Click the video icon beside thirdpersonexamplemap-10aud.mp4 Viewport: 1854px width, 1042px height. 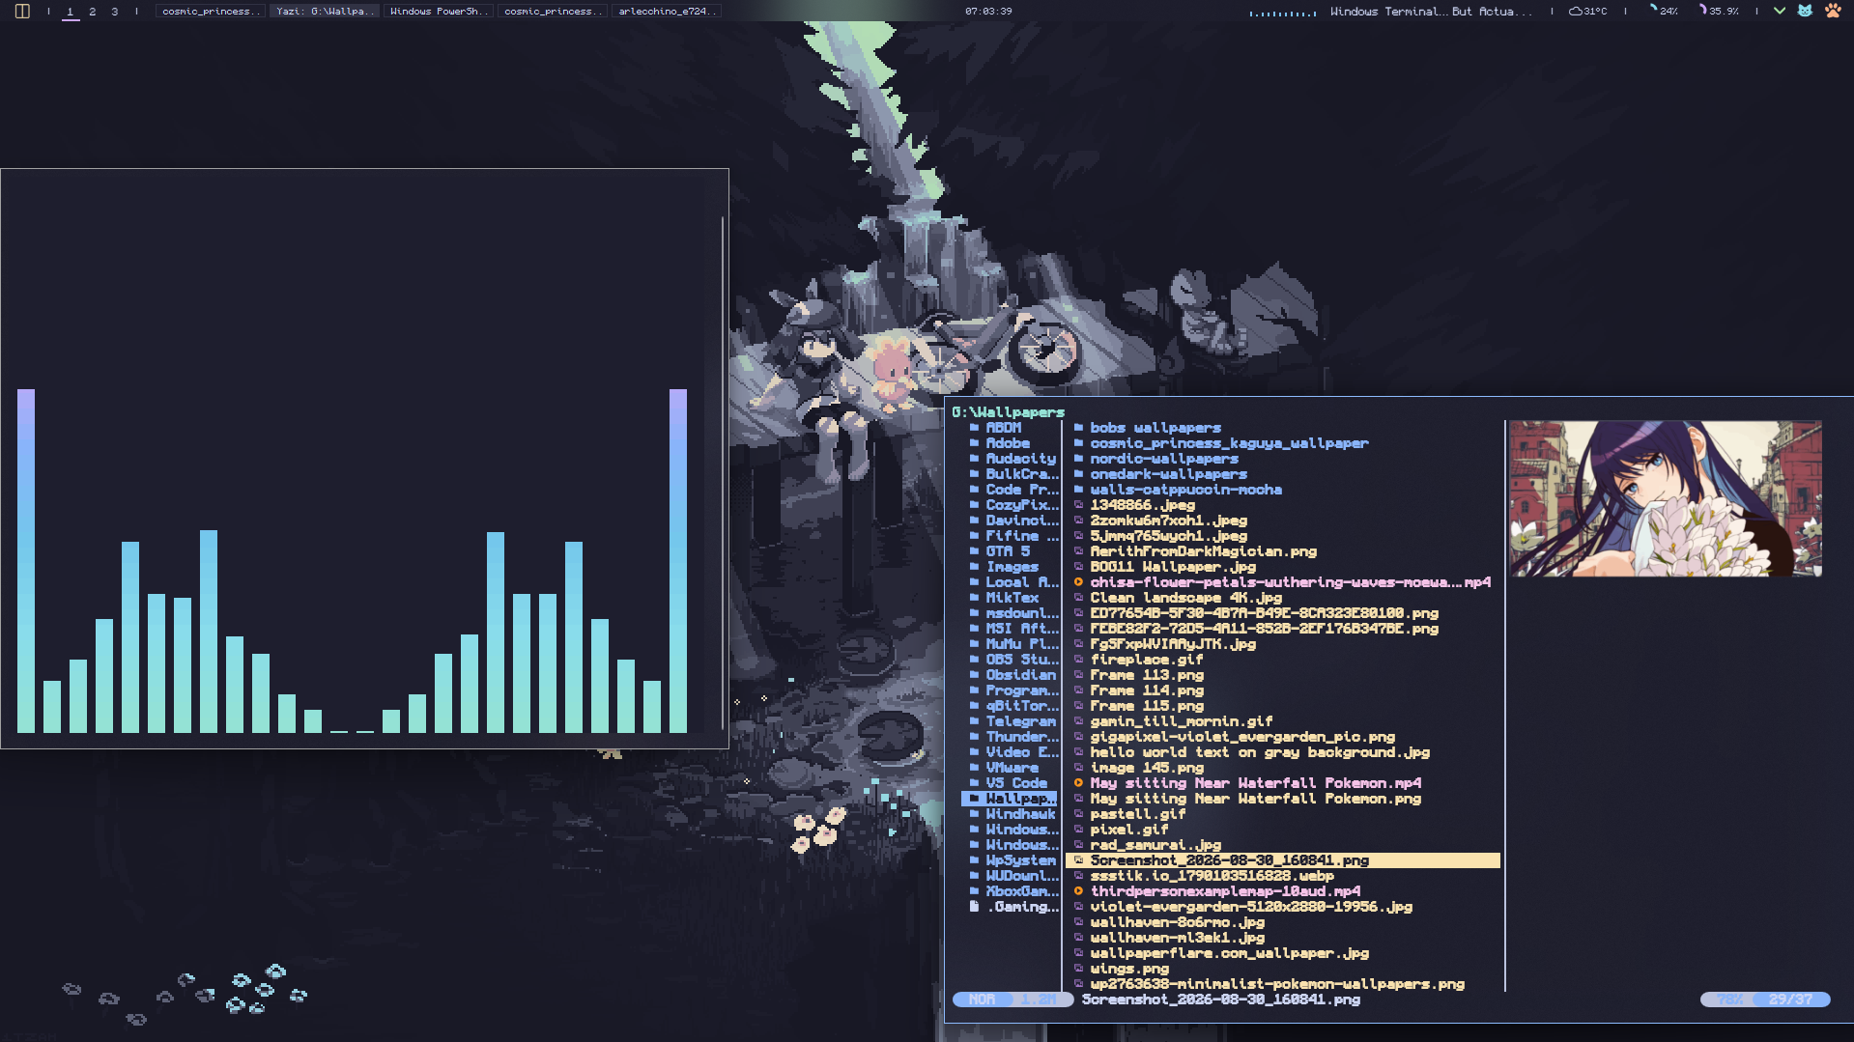tap(1078, 891)
